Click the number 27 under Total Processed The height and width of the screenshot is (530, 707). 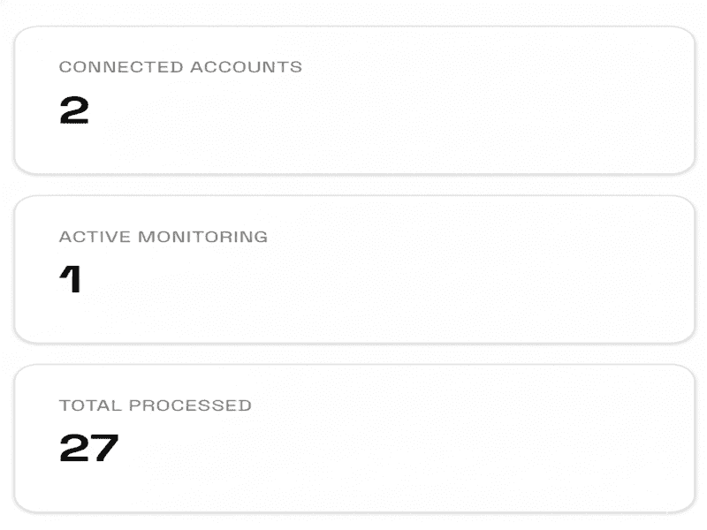click(x=87, y=447)
